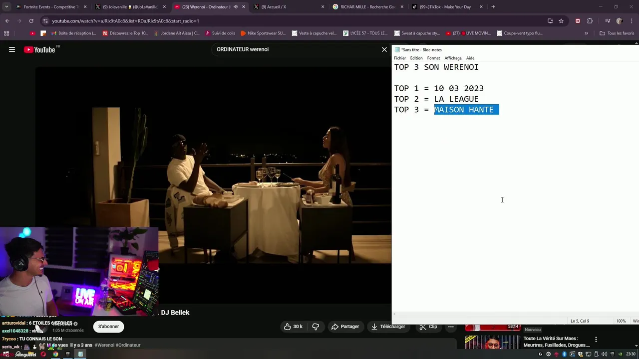The width and height of the screenshot is (639, 359).
Task: Click the Télécharger download button
Action: click(388, 327)
